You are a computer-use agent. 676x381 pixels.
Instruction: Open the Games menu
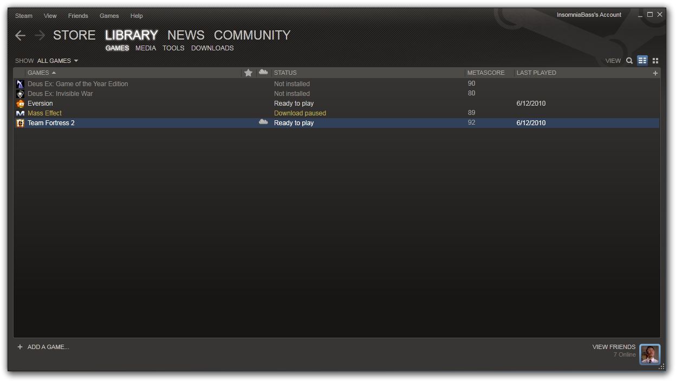tap(109, 16)
